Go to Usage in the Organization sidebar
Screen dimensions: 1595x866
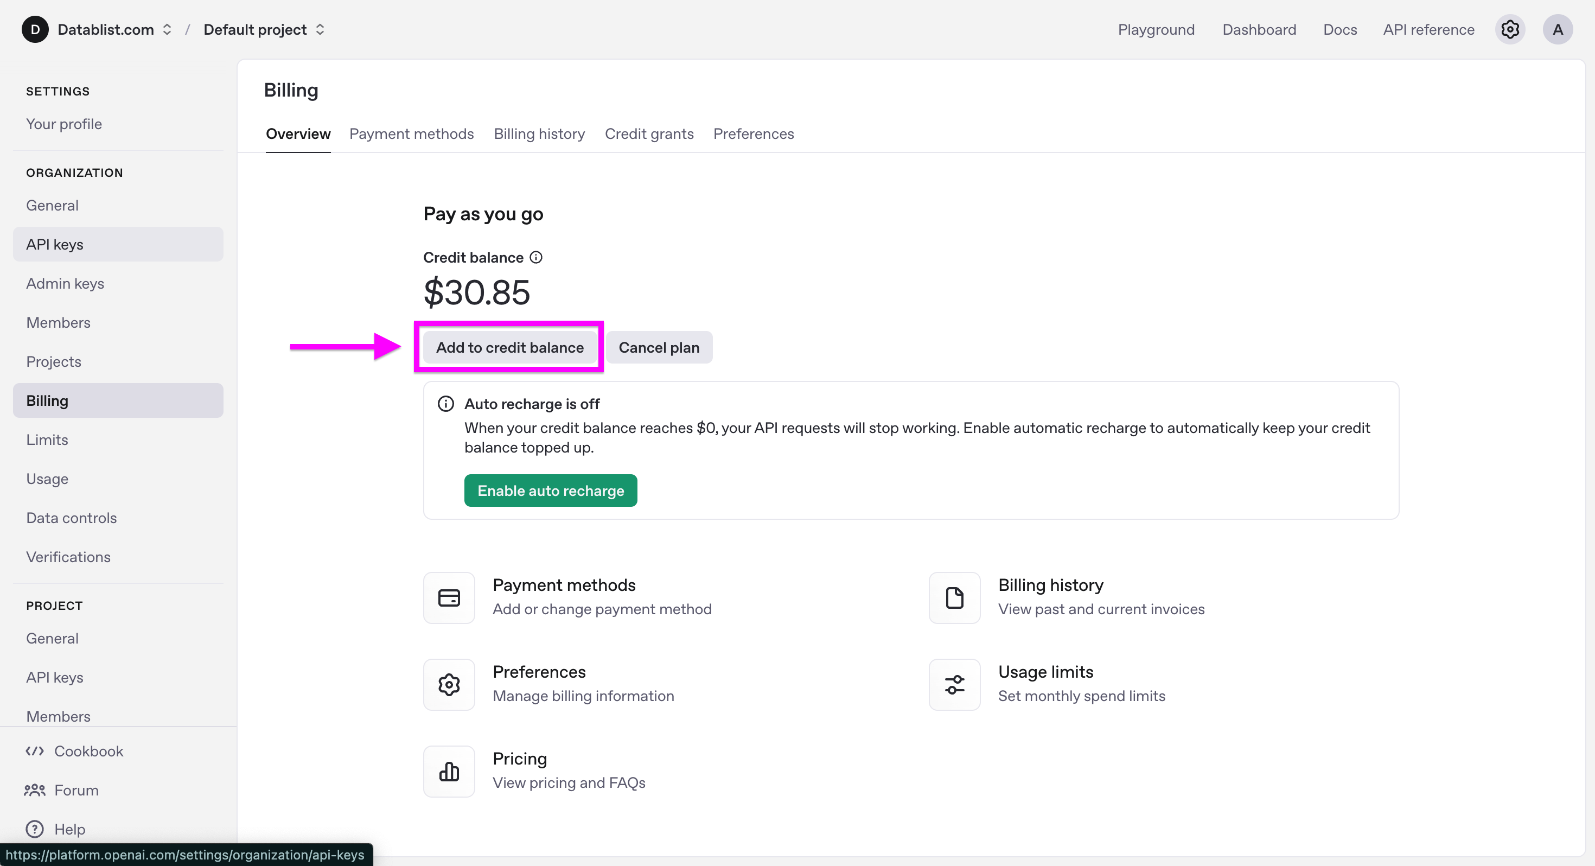pos(47,479)
